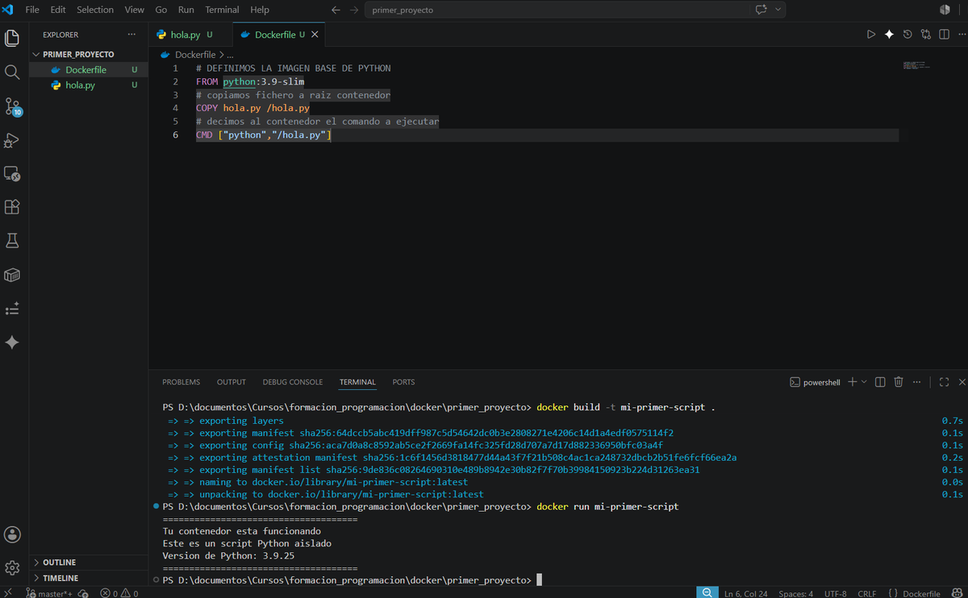Open the sparkle AI view in activity bar
The image size is (968, 598).
12,343
